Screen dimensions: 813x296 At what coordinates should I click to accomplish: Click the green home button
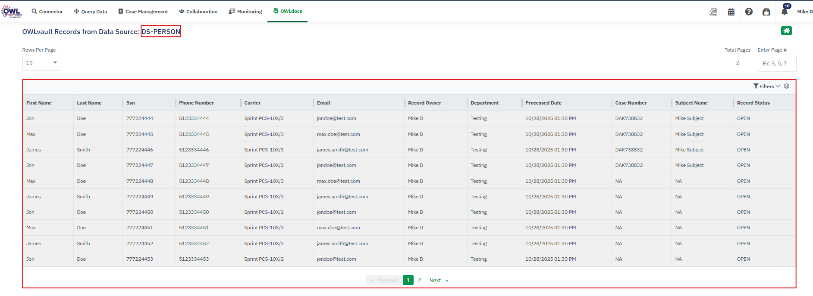click(786, 31)
